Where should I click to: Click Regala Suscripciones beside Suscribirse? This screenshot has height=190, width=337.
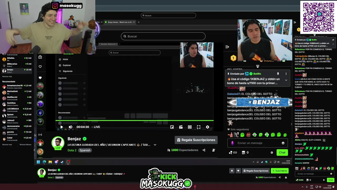click(x=256, y=171)
